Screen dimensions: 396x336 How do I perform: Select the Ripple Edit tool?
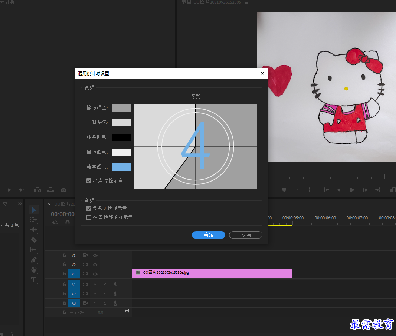[34, 230]
